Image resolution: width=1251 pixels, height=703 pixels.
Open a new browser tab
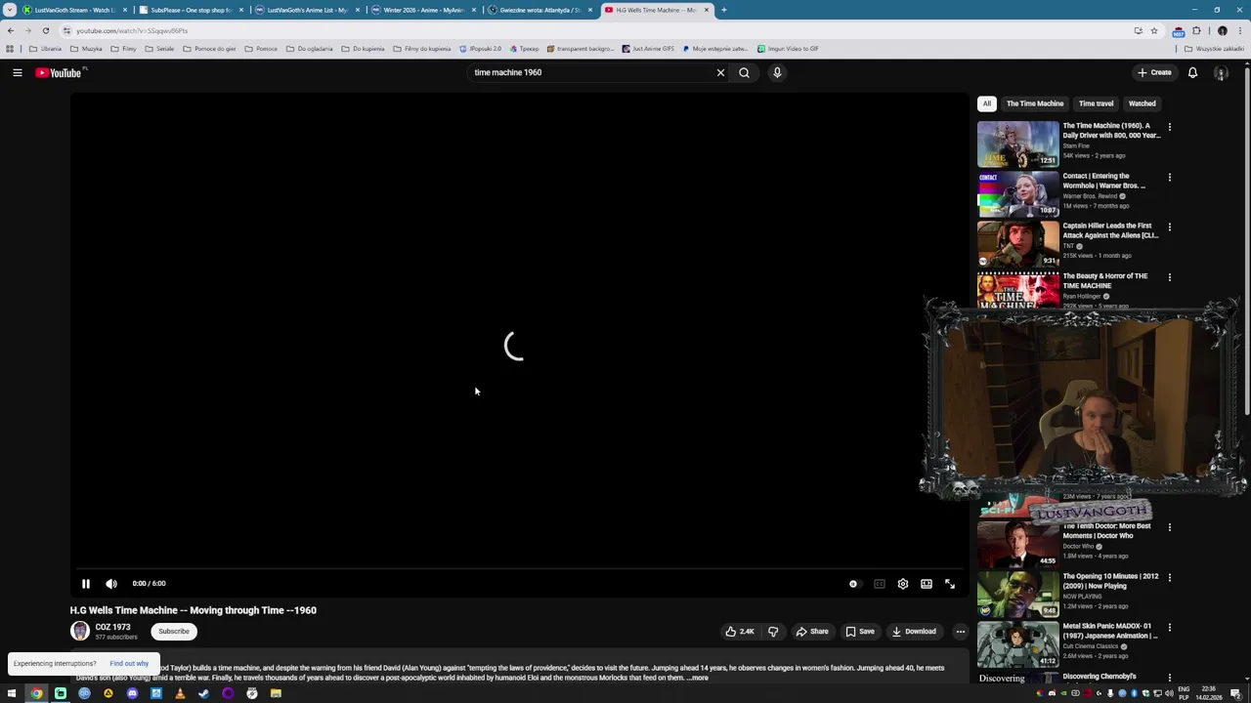point(723,10)
